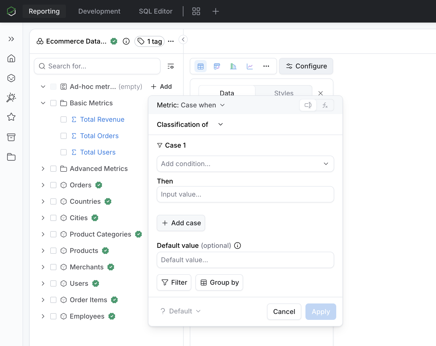Viewport: 436px width, 346px height.
Task: Select the table visualization icon
Action: click(201, 66)
